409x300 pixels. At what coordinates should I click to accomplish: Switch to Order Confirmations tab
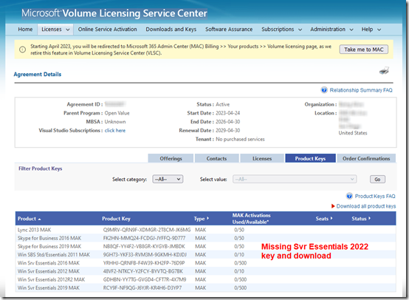[366, 158]
